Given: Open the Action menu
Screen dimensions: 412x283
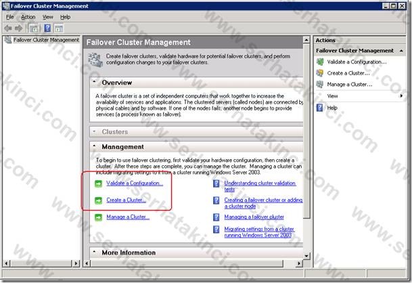Looking at the screenshot, I should 28,17.
